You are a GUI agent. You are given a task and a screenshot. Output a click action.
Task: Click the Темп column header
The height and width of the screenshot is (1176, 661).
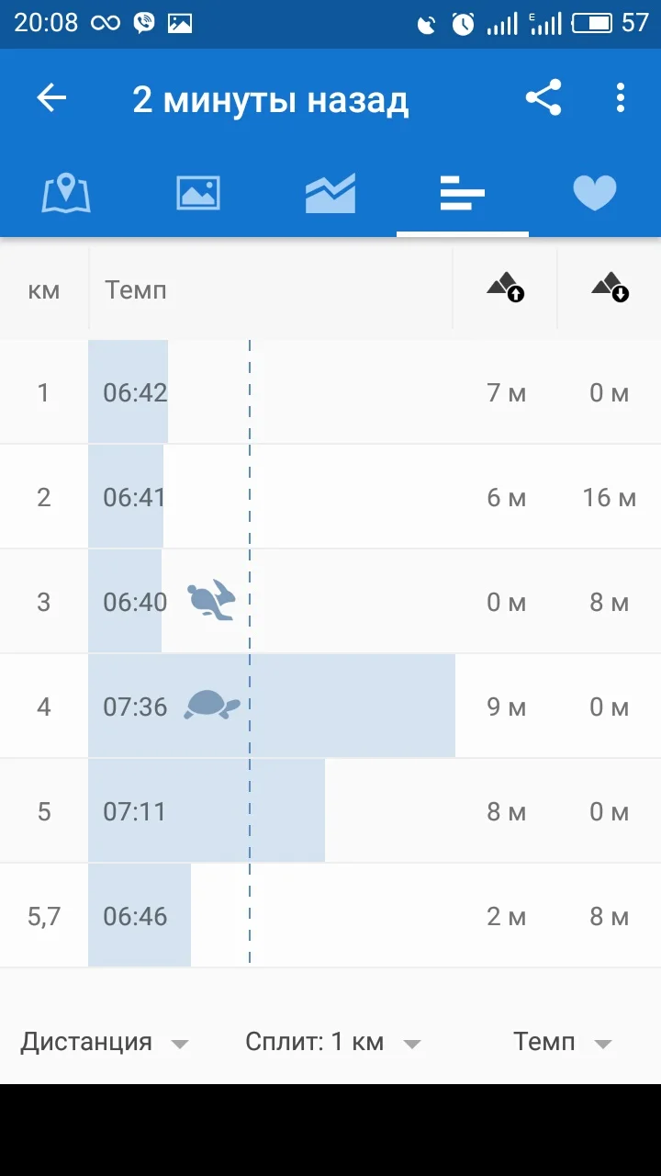click(136, 290)
